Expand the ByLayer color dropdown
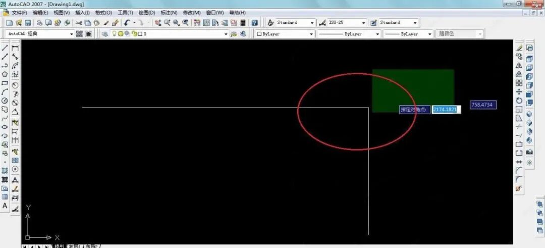 click(312, 34)
